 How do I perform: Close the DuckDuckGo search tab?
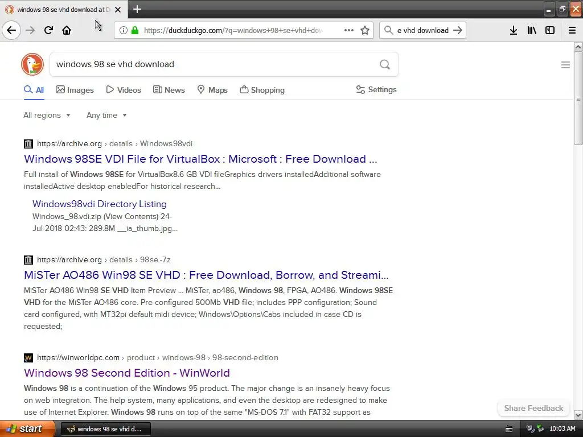(x=118, y=10)
